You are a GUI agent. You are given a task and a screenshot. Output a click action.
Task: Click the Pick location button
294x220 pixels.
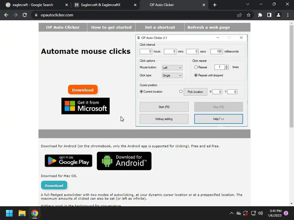point(195,92)
